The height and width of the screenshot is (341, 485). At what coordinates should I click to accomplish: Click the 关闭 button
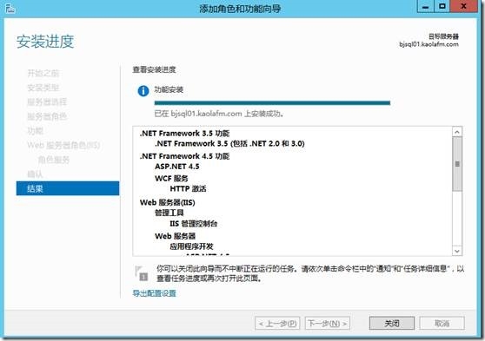click(392, 324)
